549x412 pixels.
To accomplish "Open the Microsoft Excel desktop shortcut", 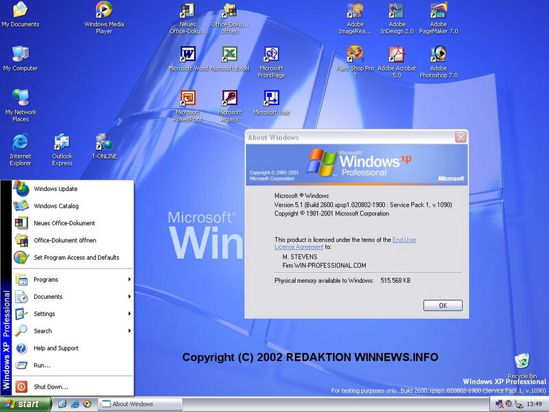I will [229, 54].
